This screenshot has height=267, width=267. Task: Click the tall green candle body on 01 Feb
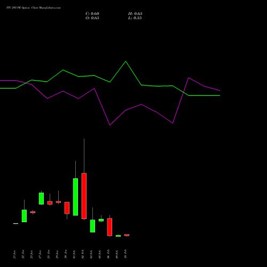click(75, 197)
